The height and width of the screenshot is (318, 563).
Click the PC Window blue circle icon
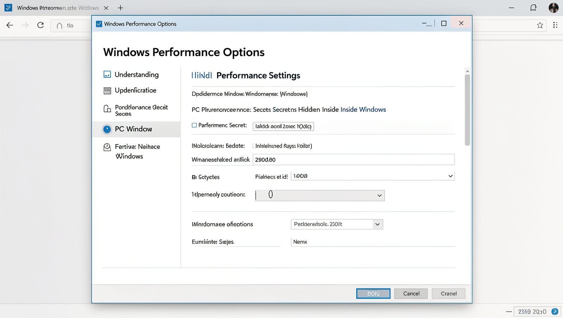[107, 129]
